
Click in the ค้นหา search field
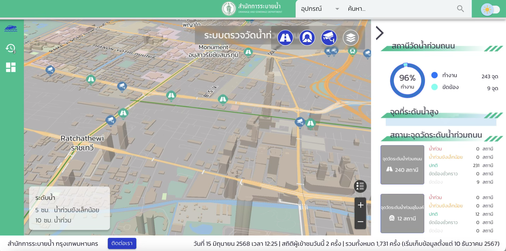[x=400, y=9]
